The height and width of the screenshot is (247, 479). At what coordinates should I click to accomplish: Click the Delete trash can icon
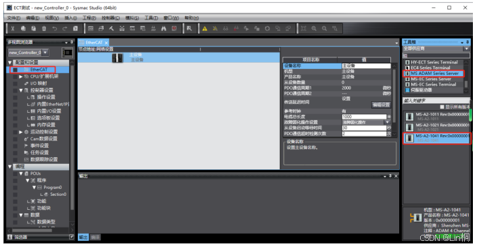pyautogui.click(x=44, y=28)
